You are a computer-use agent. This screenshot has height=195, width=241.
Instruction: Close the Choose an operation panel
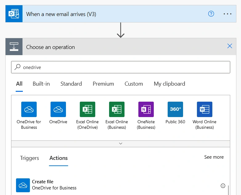(230, 46)
